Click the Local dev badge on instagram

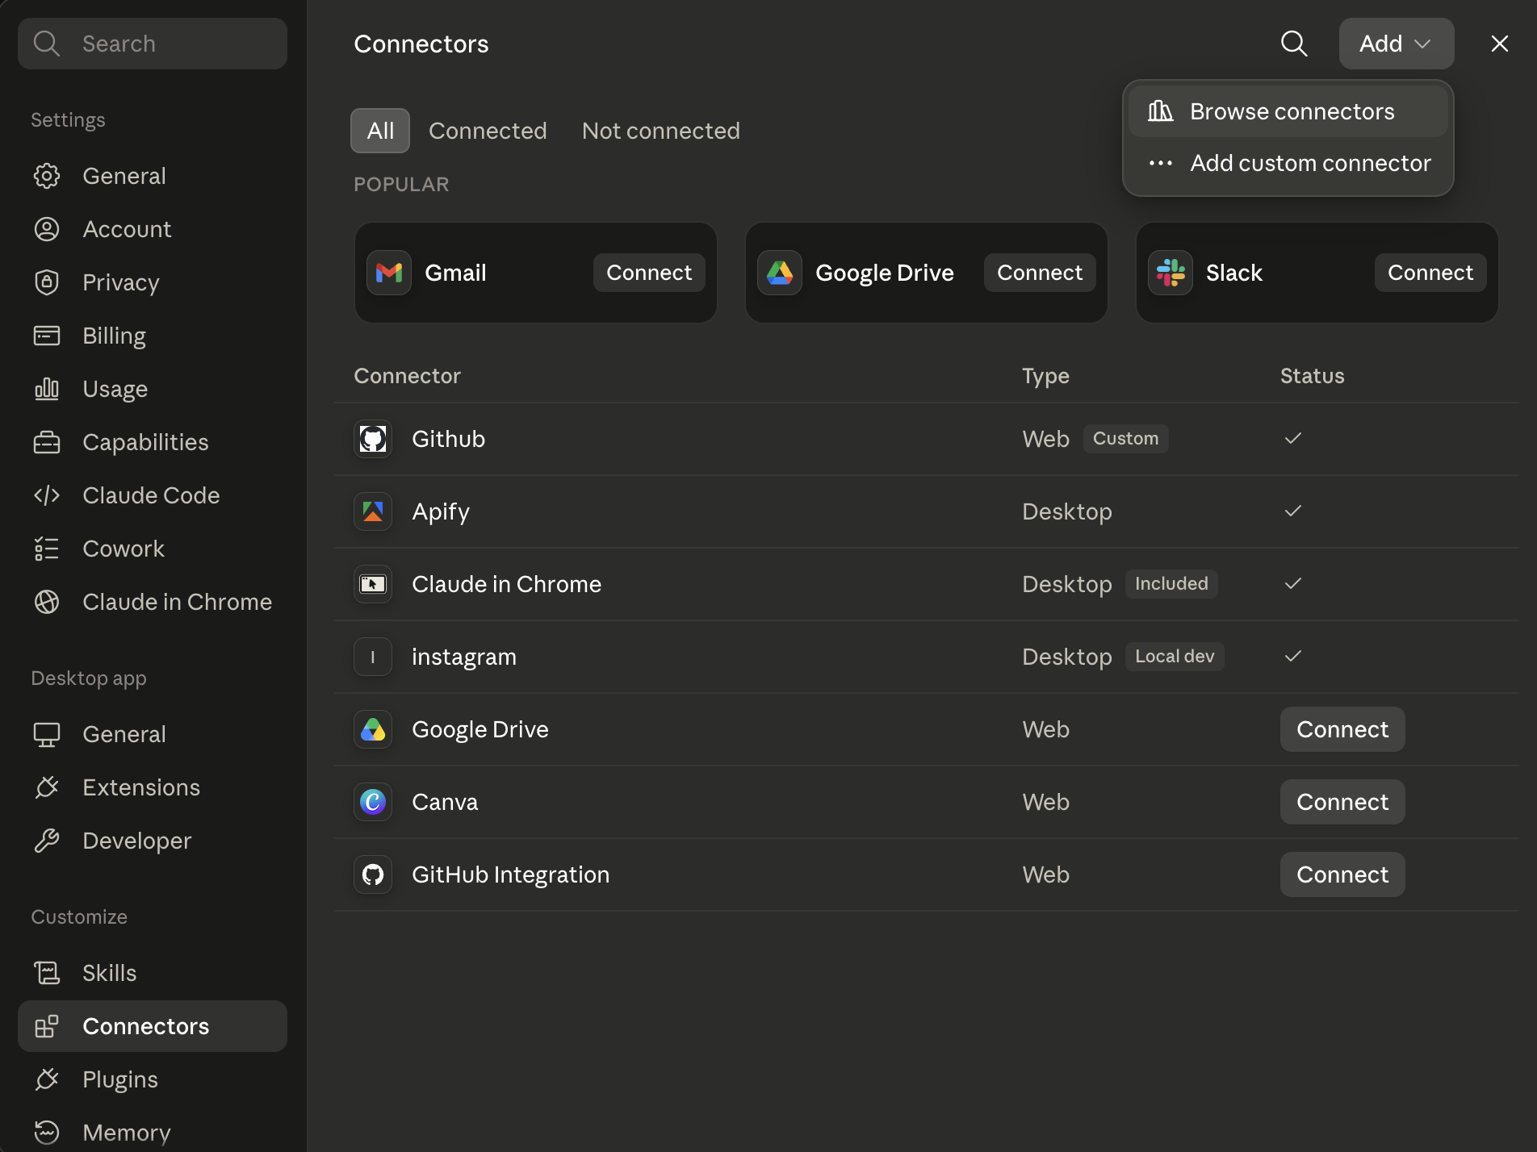click(1175, 657)
